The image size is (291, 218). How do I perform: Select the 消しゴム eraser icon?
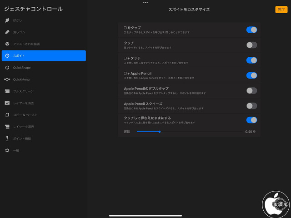[x=7, y=32]
